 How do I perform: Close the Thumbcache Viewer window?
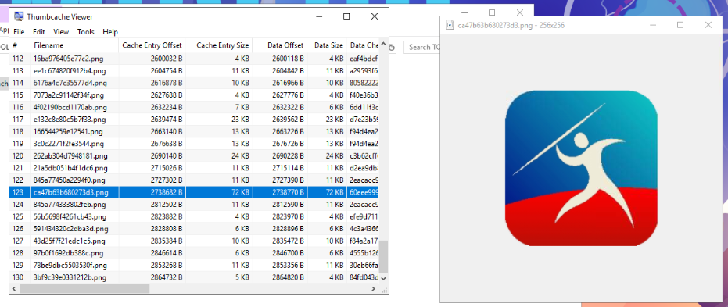(x=375, y=16)
